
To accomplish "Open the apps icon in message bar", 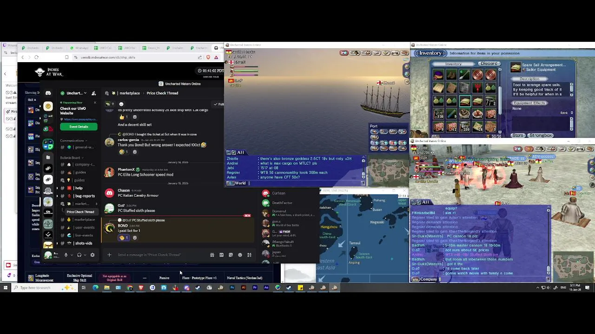I will (x=249, y=255).
